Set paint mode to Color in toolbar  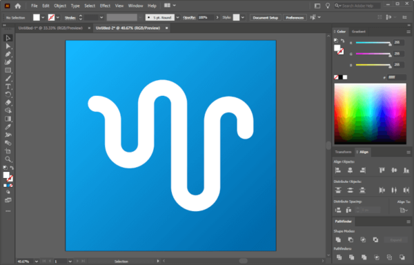coord(5,186)
